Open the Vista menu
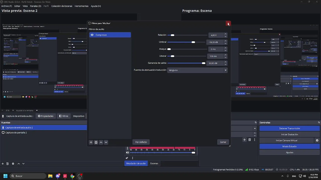This screenshot has height=180, width=321. click(25, 6)
